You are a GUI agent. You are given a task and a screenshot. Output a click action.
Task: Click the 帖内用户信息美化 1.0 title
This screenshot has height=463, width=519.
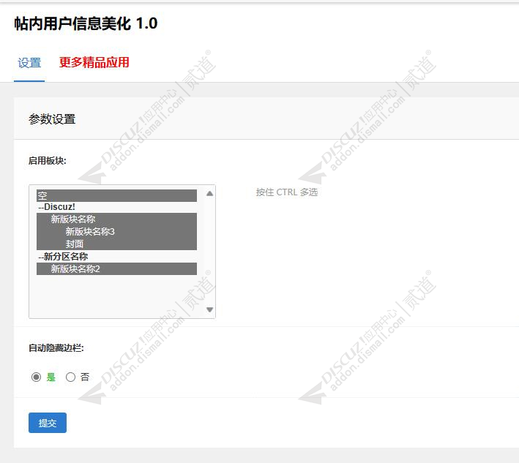(x=86, y=24)
